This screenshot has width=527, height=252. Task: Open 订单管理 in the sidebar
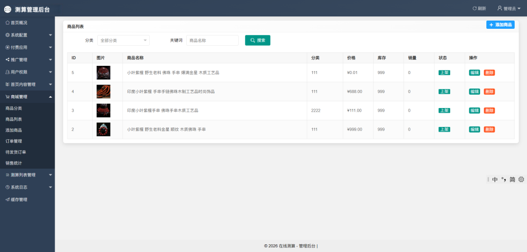coord(14,141)
